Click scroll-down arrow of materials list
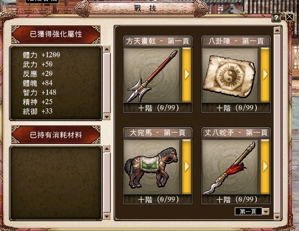The width and height of the screenshot is (299, 231). [x=107, y=216]
